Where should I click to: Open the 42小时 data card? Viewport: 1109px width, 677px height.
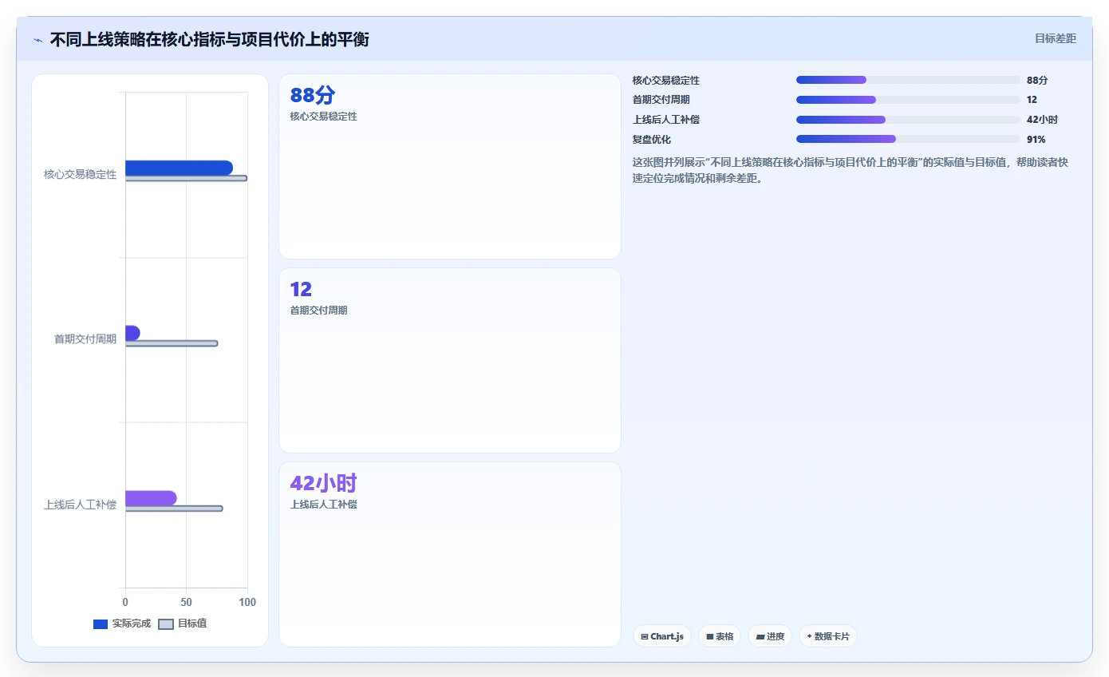[450, 554]
